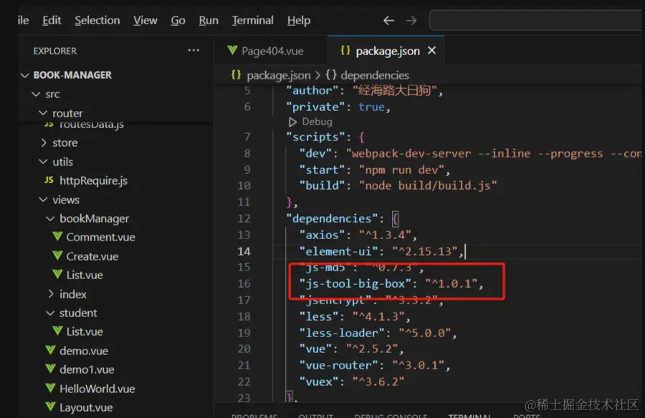Open the Selection menu
The image size is (645, 418).
(x=97, y=20)
